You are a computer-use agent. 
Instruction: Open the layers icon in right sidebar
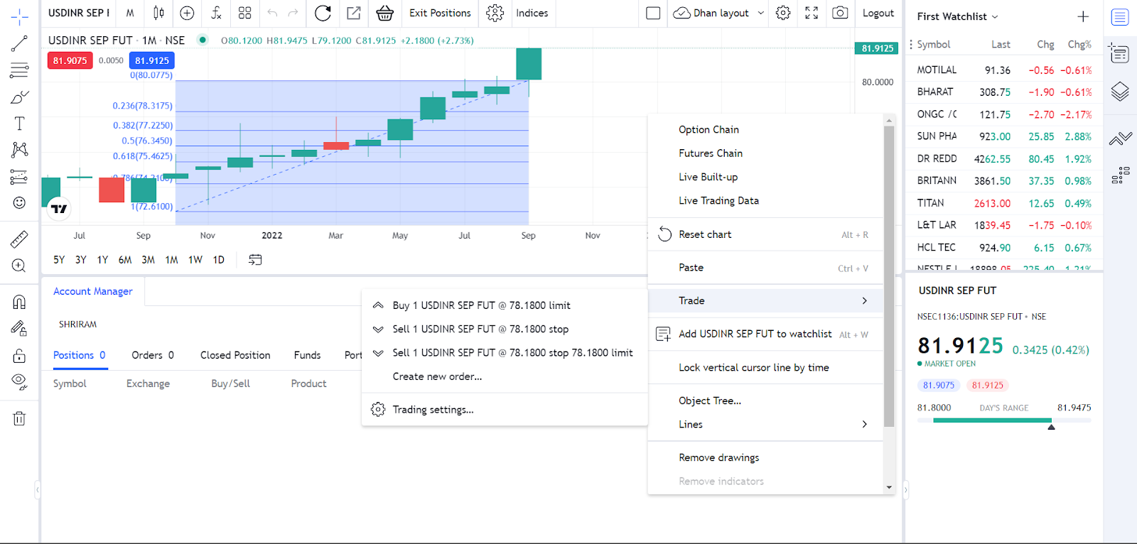(x=1120, y=92)
